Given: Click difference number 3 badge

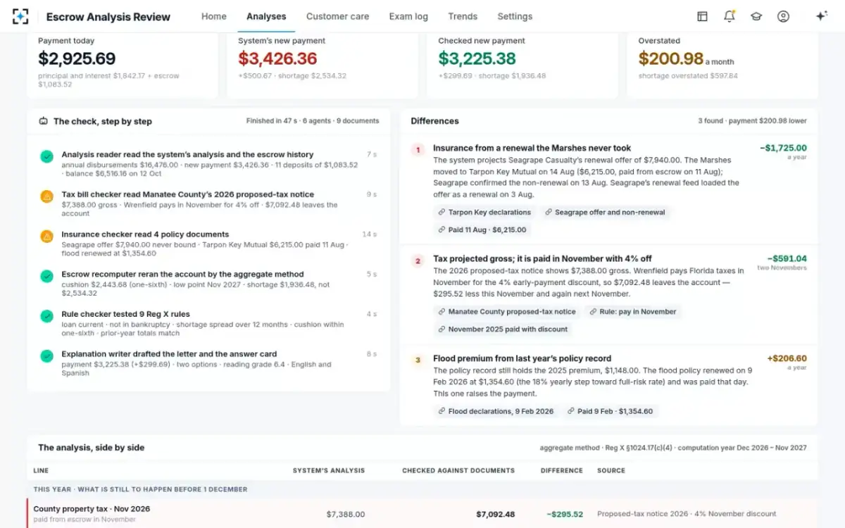Looking at the screenshot, I should [418, 360].
